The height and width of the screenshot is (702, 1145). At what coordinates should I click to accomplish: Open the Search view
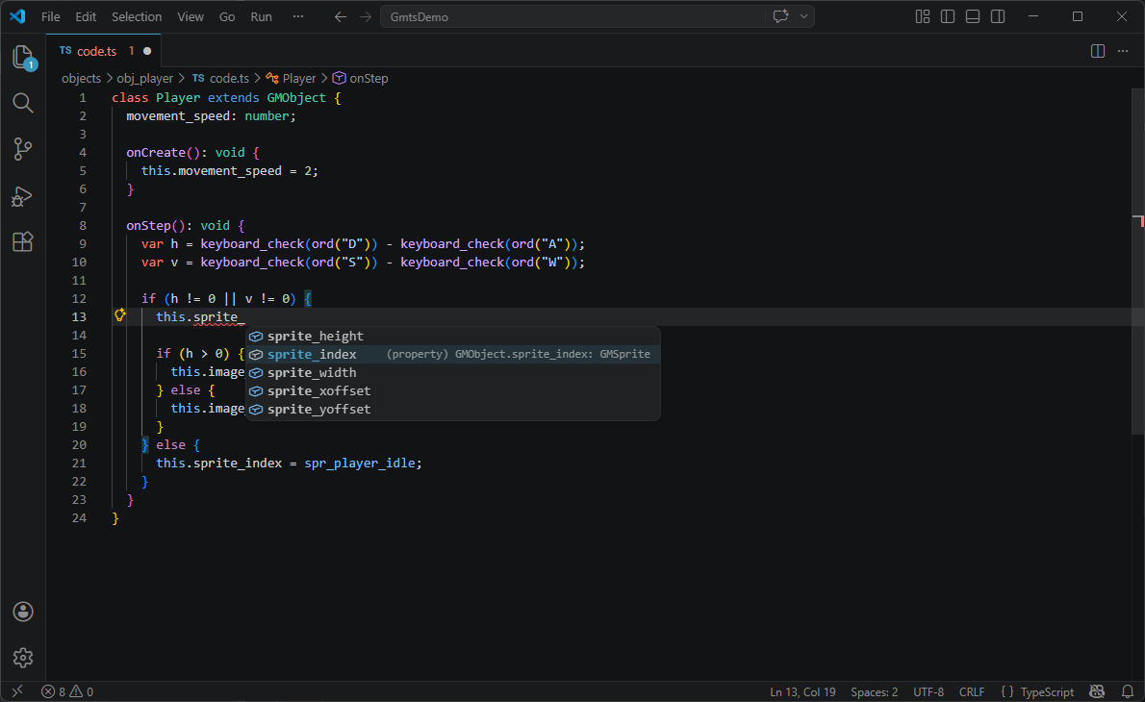[x=23, y=103]
